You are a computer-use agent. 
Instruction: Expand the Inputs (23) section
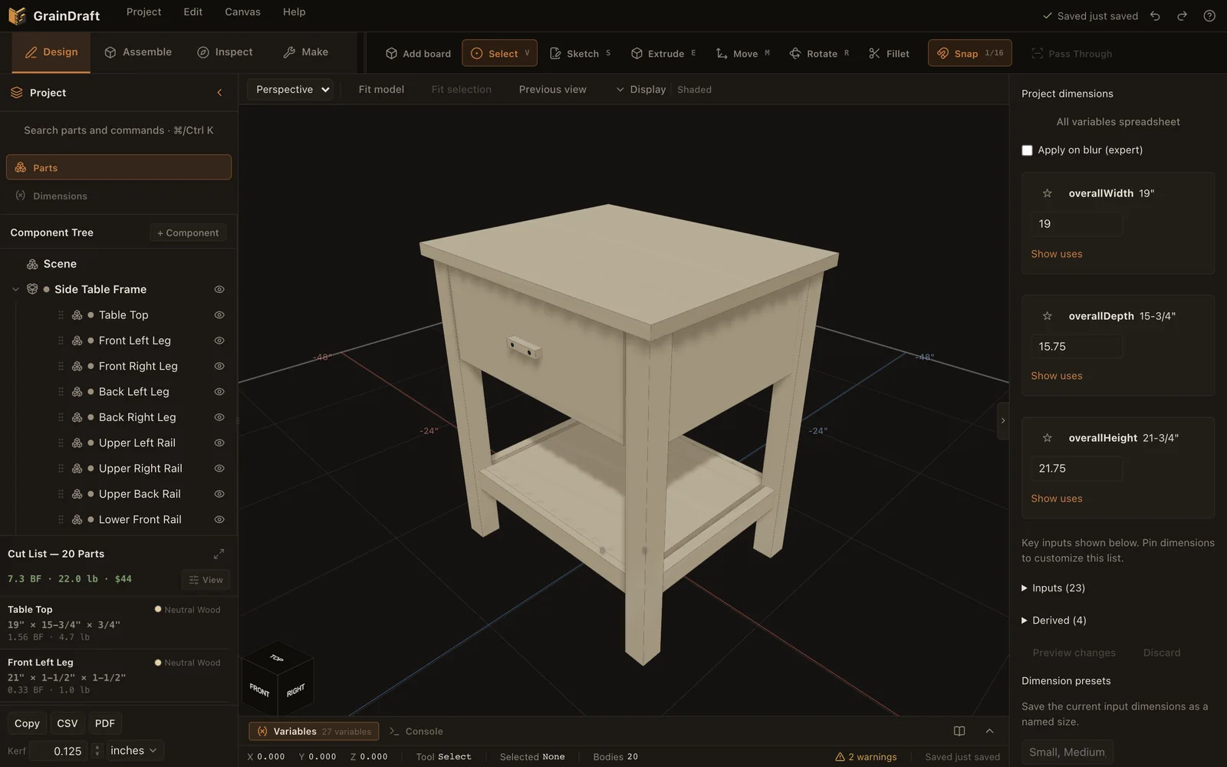[x=1054, y=588]
